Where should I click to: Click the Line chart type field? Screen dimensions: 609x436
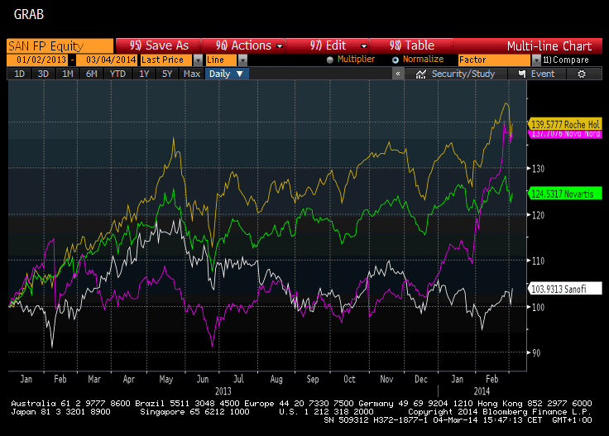click(x=222, y=60)
